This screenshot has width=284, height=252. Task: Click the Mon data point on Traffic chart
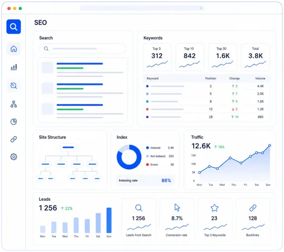pyautogui.click(x=199, y=173)
